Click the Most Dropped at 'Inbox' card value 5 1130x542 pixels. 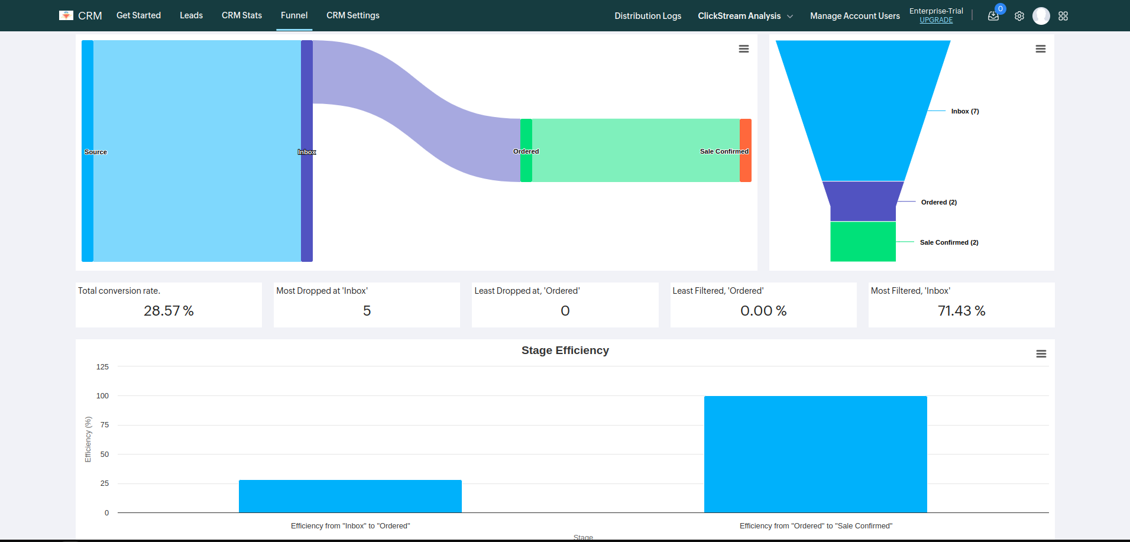(367, 311)
